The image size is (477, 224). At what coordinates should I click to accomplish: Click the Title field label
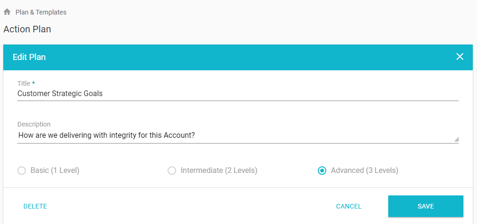(23, 83)
